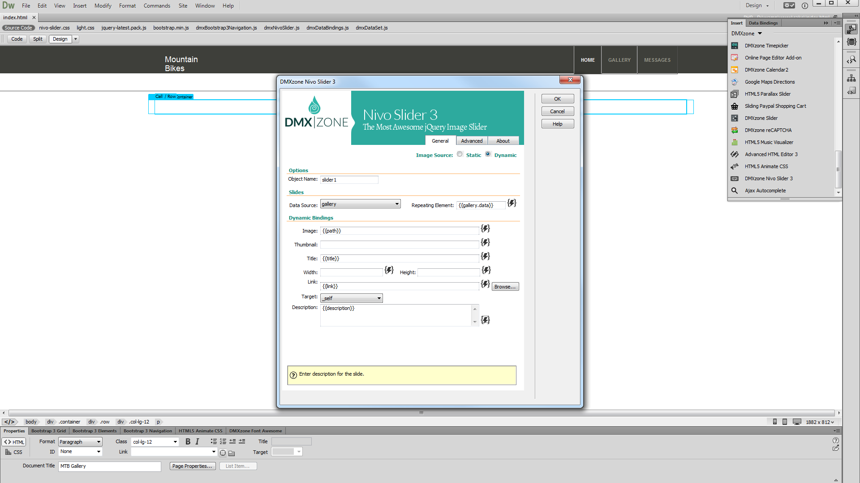860x483 pixels.
Task: Open dynamic data picker for Height field
Action: coord(486,270)
